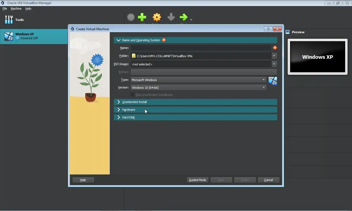This screenshot has width=352, height=211.
Task: Open the Machine menu
Action: tap(16, 9)
